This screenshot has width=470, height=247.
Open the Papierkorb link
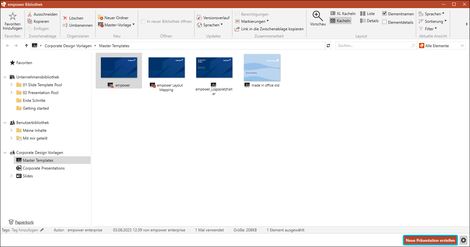click(x=24, y=222)
